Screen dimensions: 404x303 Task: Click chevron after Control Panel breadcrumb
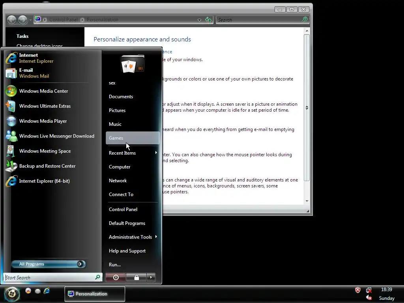point(82,20)
